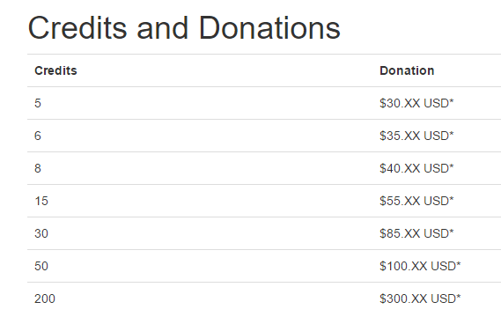Select the Donation column header
The height and width of the screenshot is (324, 501).
tap(407, 70)
